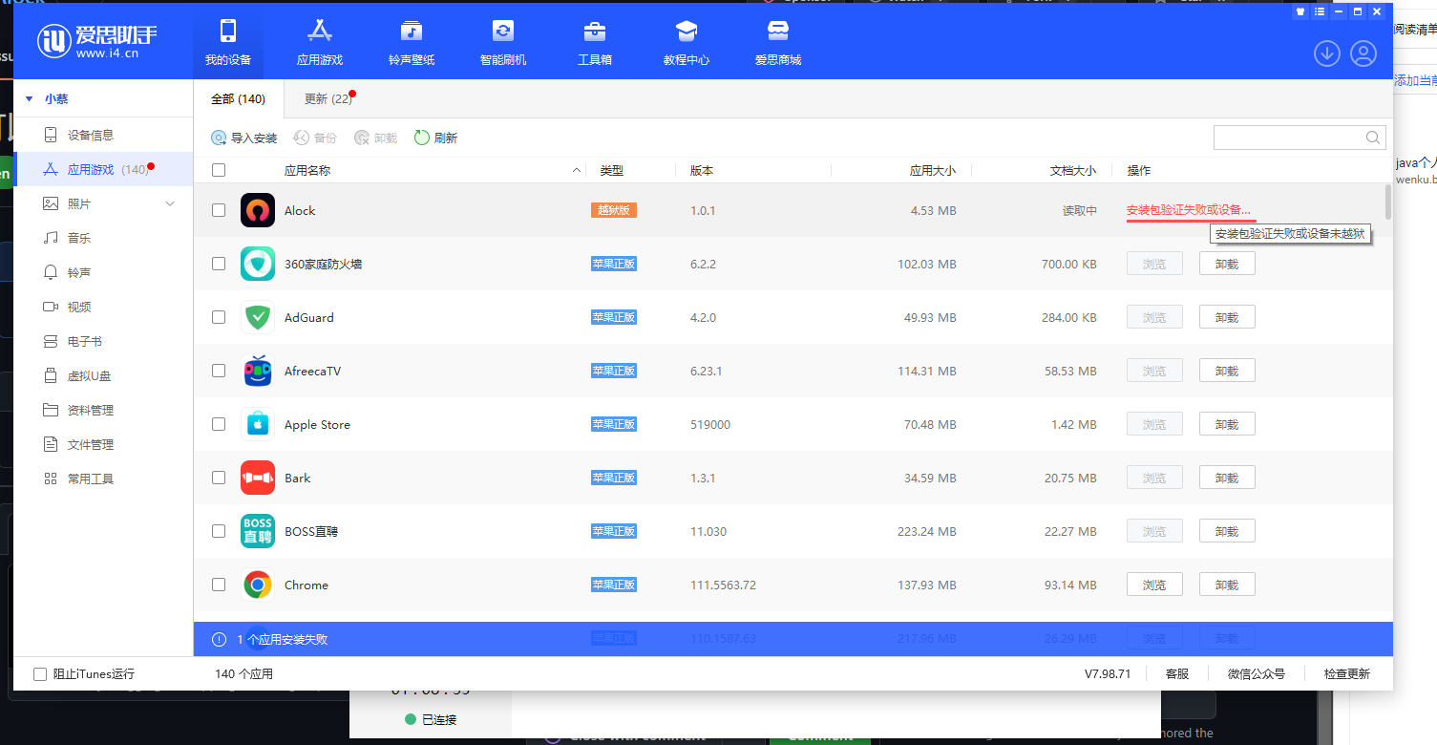
Task: Click the download manager icon top right
Action: pyautogui.click(x=1326, y=53)
